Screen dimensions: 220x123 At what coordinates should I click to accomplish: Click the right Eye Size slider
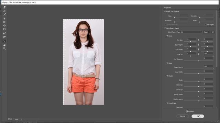pyautogui.click(x=207, y=42)
